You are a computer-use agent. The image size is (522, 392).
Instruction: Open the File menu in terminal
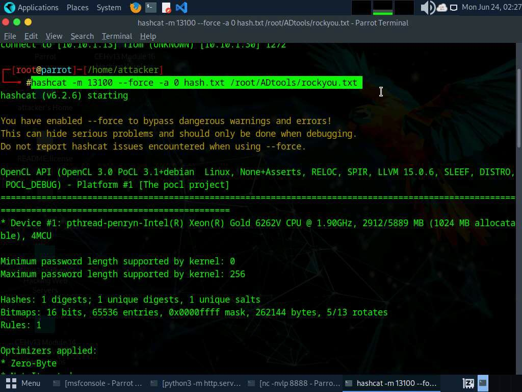point(10,36)
